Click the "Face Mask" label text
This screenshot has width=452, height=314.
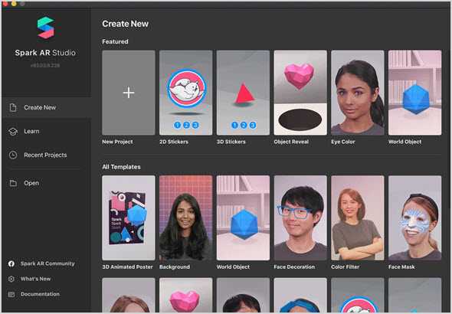point(401,267)
